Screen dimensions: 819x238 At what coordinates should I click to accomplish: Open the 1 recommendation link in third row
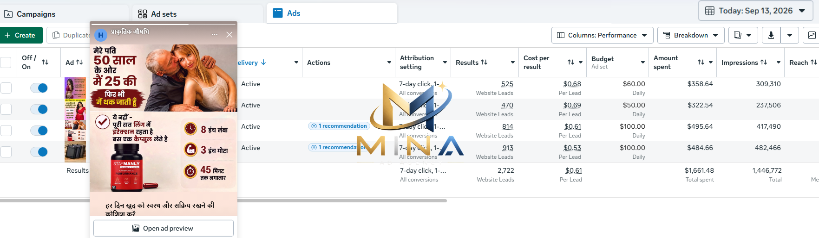click(339, 126)
